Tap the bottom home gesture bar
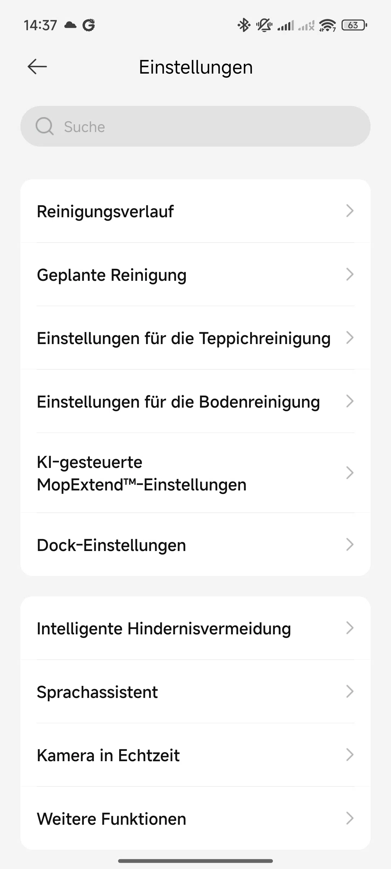The image size is (391, 869). tap(195, 861)
